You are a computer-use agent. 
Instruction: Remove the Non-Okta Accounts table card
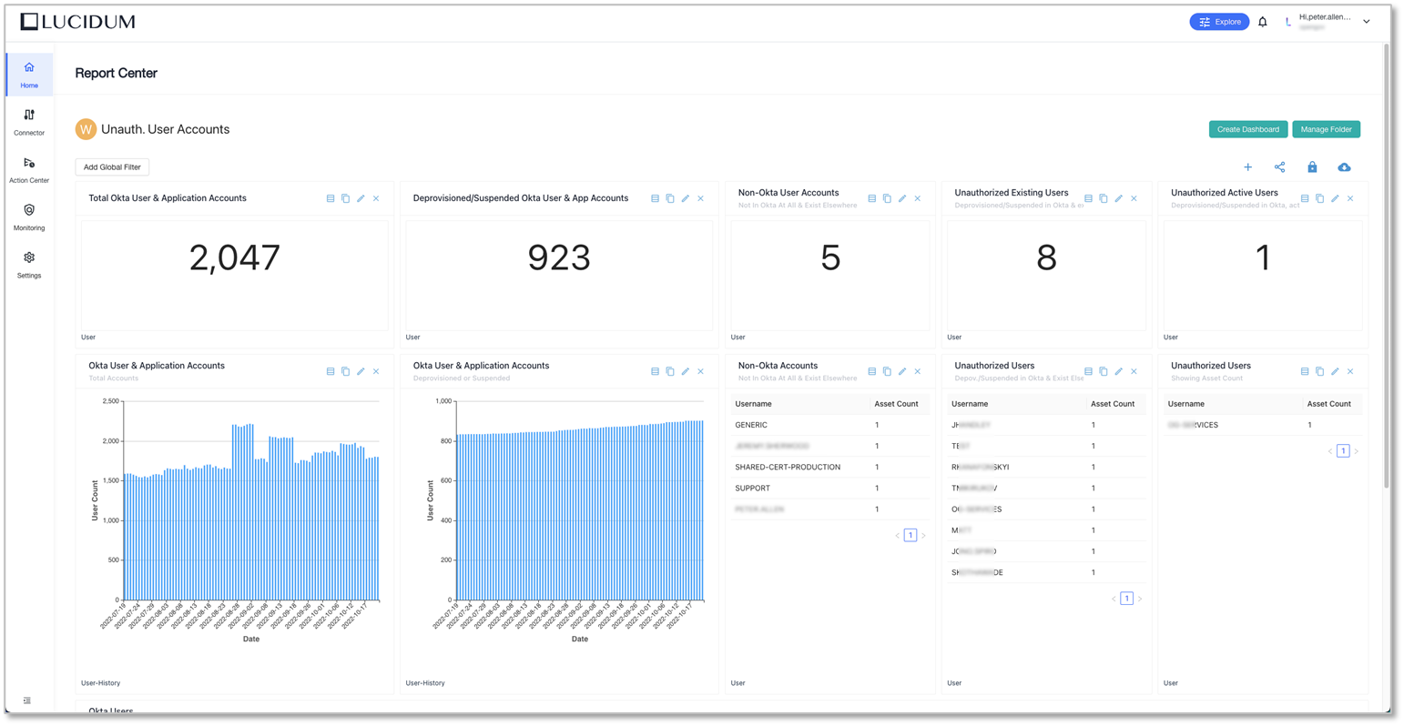click(x=918, y=371)
